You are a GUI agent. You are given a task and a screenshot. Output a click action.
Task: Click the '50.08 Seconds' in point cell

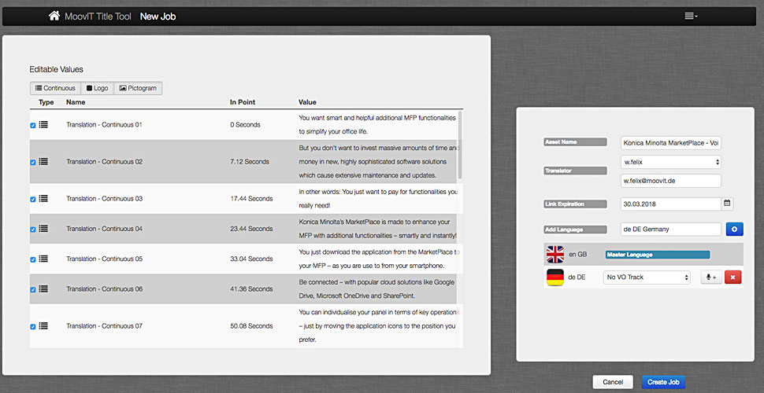click(x=251, y=326)
